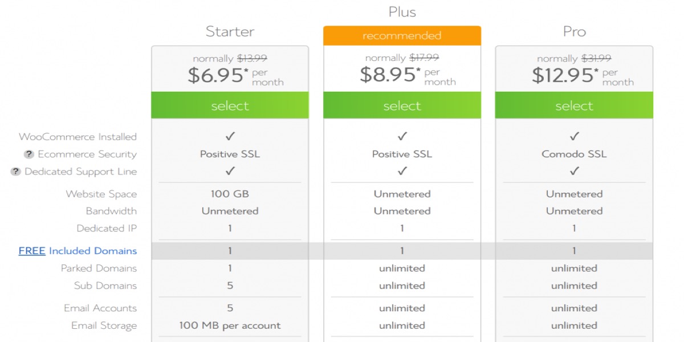
Task: Click the $12.95 per month price
Action: pos(562,75)
